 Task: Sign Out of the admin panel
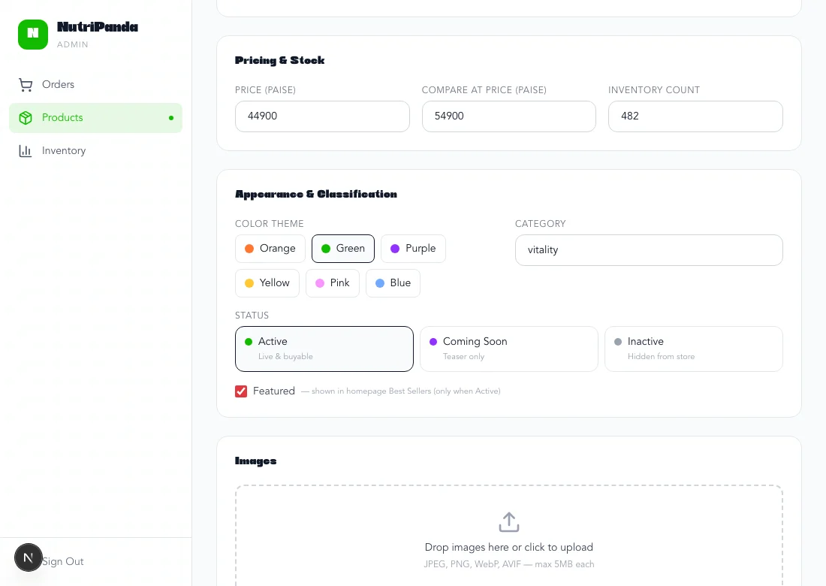click(x=62, y=561)
